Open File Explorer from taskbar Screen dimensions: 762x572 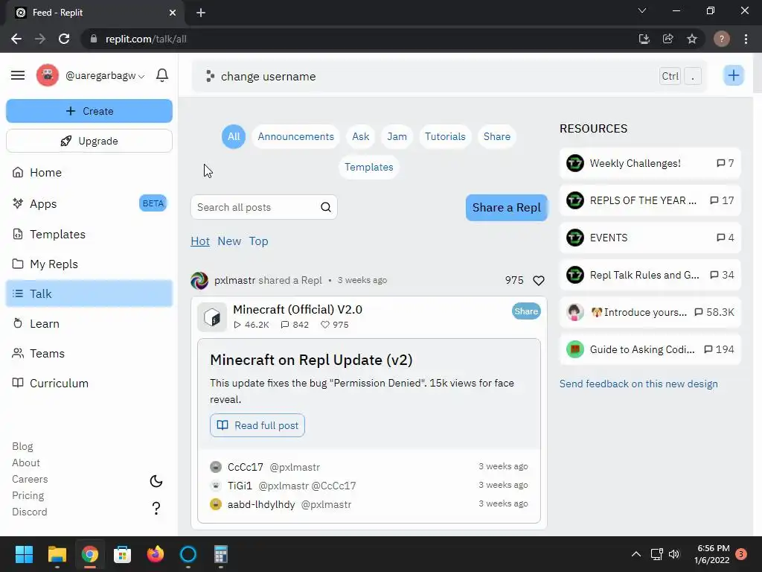57,554
